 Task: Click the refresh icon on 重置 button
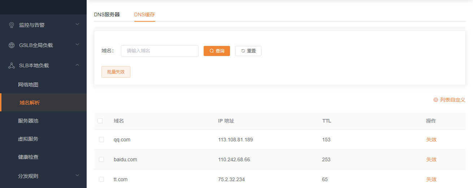(243, 51)
